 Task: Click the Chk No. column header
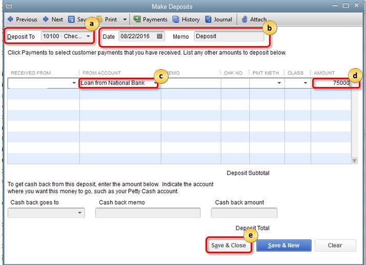[x=233, y=73]
